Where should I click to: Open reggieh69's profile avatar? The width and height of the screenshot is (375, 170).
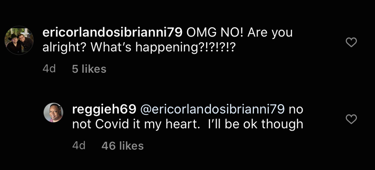pos(53,113)
